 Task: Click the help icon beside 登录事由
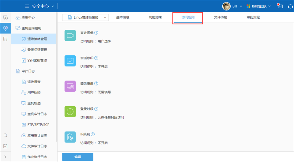tap(96, 83)
